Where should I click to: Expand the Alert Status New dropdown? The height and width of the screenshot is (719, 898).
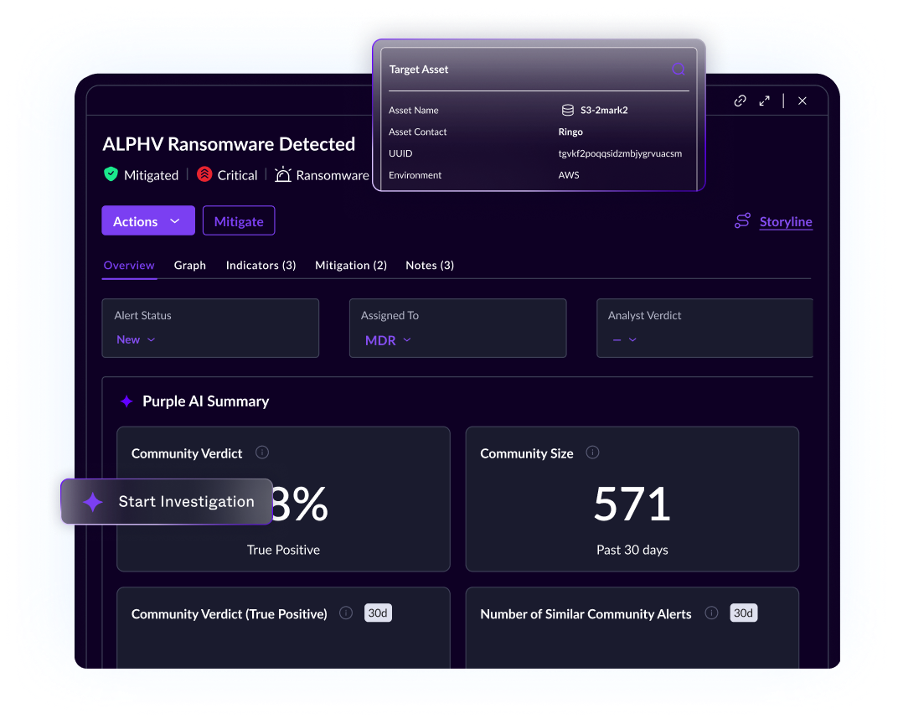[136, 339]
